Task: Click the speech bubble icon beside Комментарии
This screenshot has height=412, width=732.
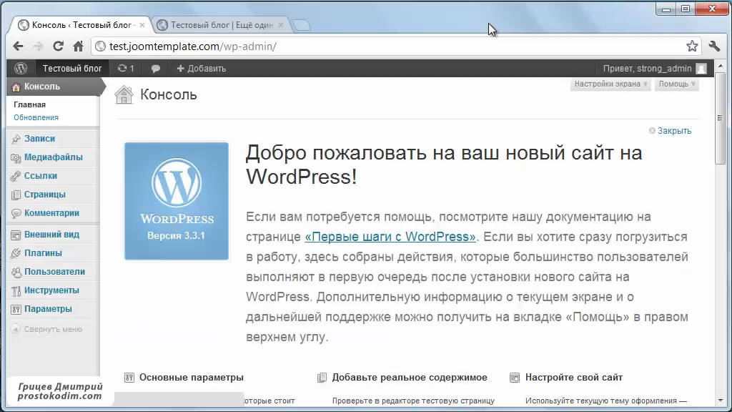Action: pyautogui.click(x=16, y=213)
